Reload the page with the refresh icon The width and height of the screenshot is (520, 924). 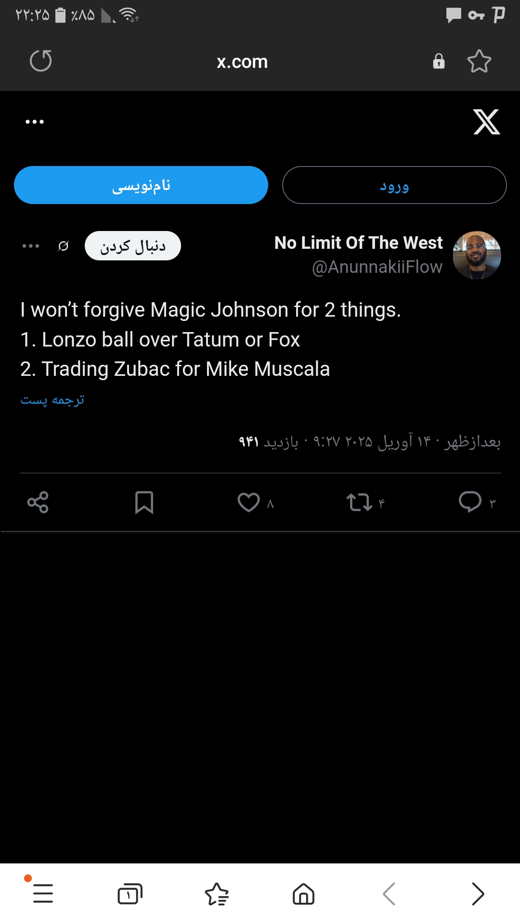coord(41,61)
